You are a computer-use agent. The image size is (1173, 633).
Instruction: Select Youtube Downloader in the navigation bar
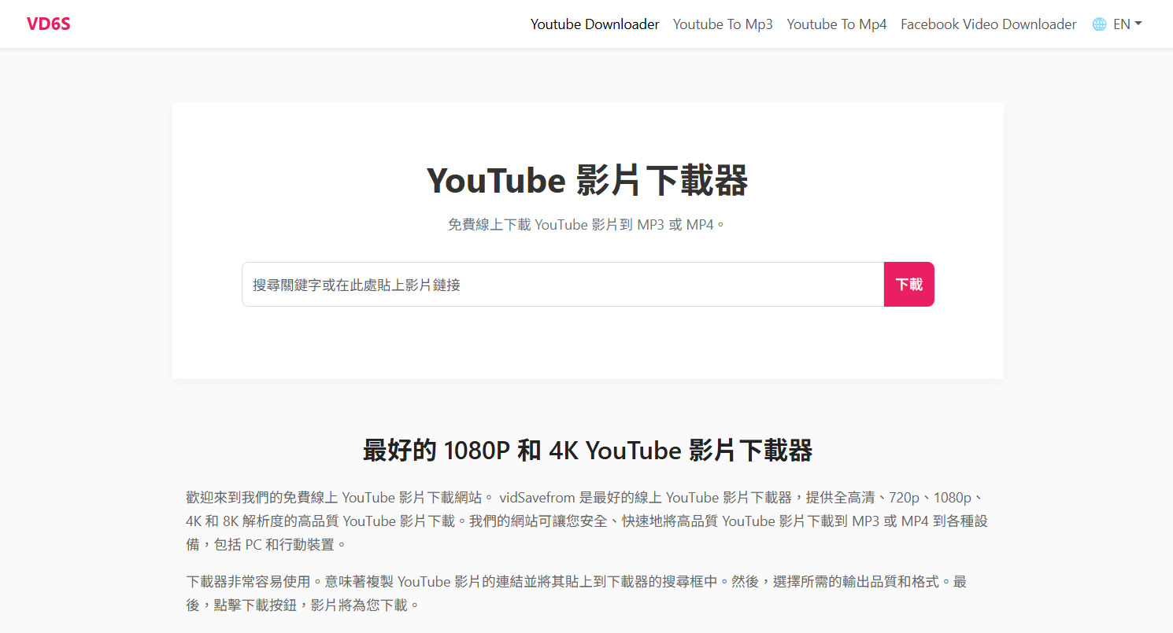click(594, 24)
